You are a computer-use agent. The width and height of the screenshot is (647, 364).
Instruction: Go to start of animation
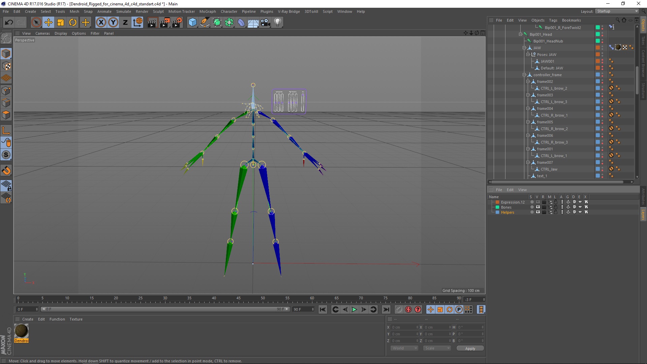click(323, 309)
